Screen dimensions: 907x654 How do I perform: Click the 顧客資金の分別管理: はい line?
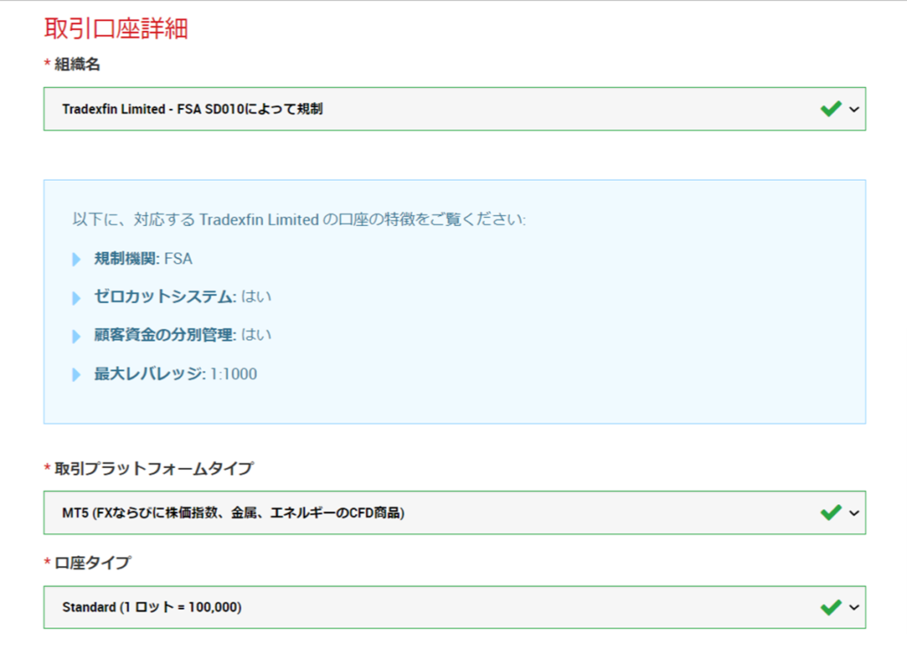click(x=182, y=335)
